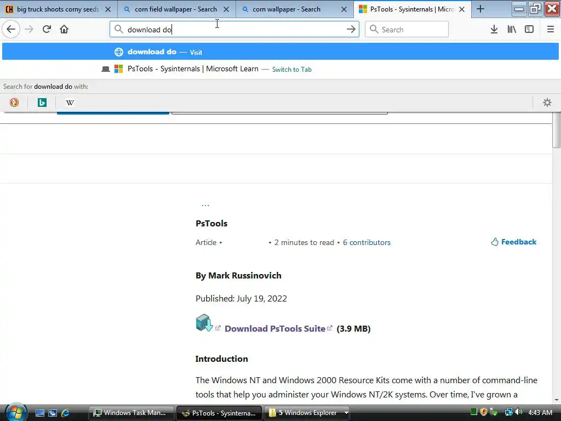561x421 pixels.
Task: Expand the 5 Windows Explorer taskbar group
Action: (x=308, y=413)
